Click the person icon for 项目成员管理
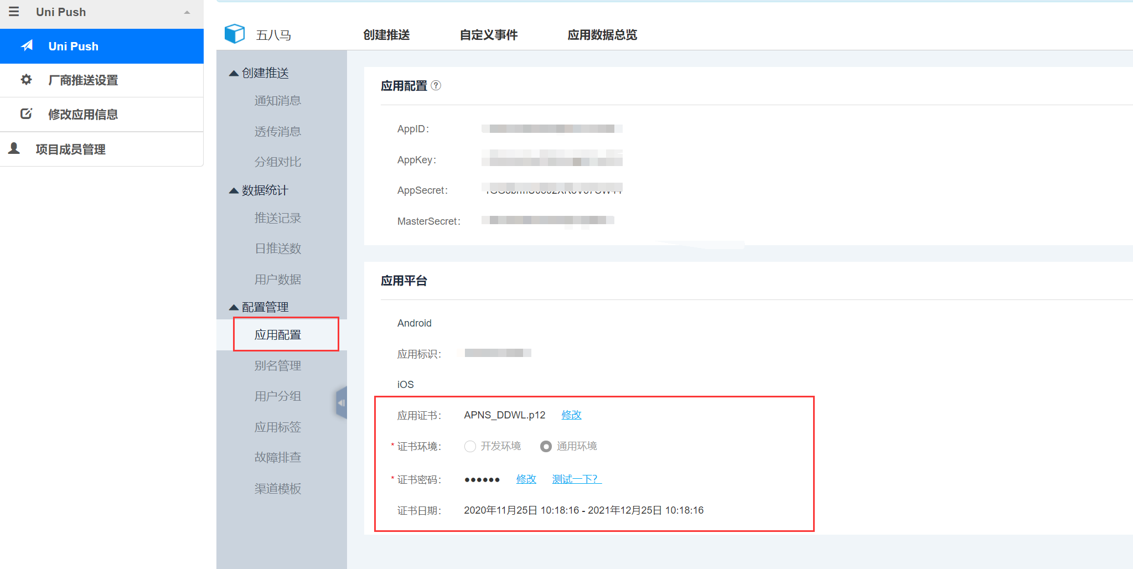The height and width of the screenshot is (569, 1133). point(14,148)
